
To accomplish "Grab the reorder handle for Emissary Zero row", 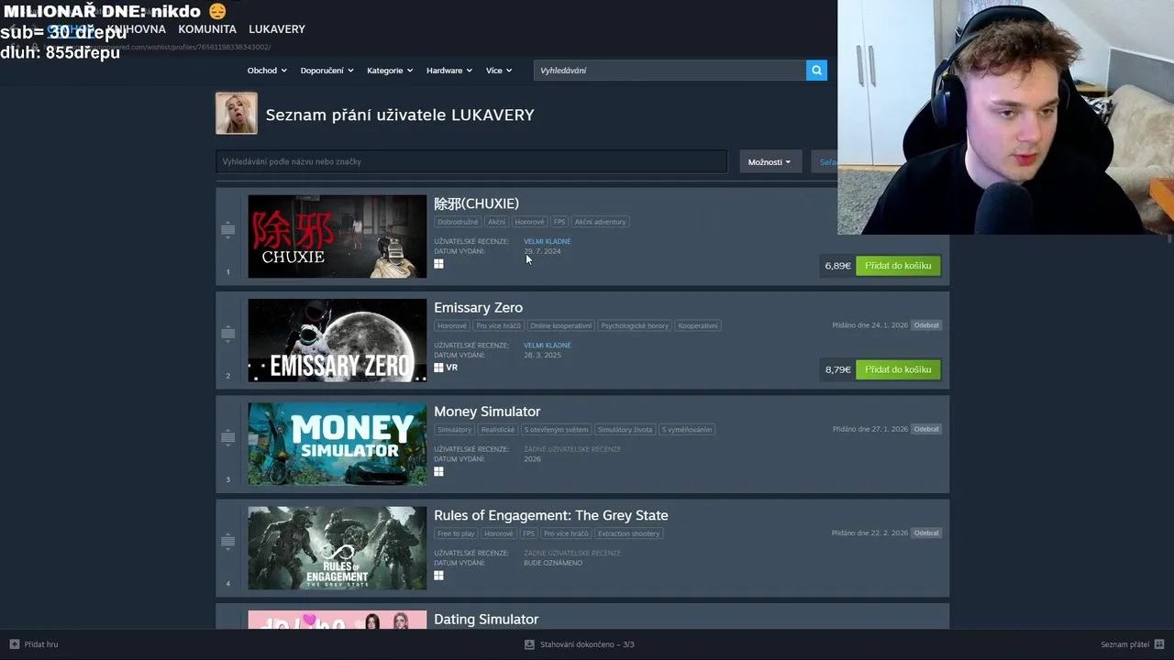I will 227,334.
